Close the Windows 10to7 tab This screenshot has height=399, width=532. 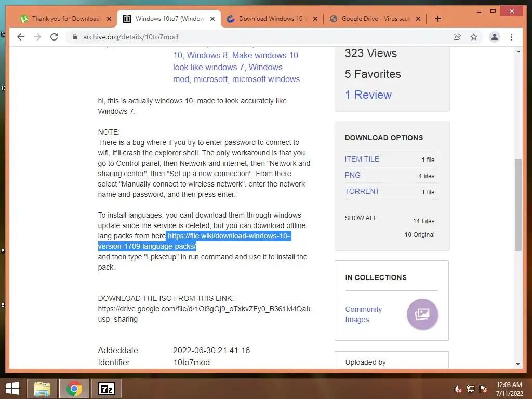point(212,19)
